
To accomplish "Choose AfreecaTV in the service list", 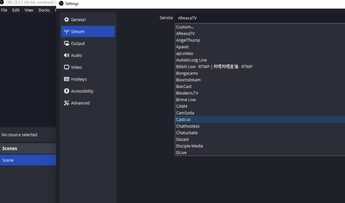I will [x=260, y=33].
